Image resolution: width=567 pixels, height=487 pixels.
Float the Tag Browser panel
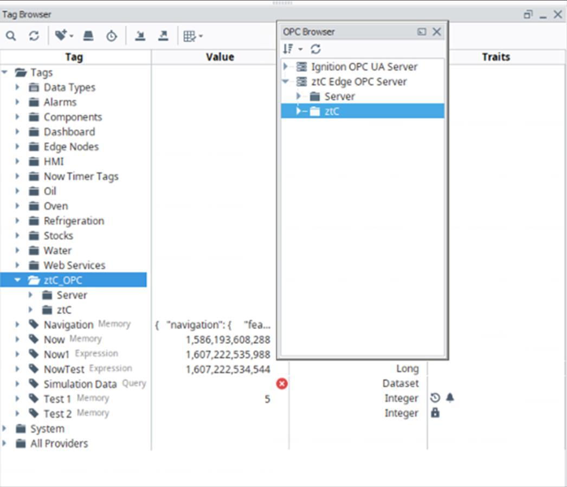click(x=528, y=15)
